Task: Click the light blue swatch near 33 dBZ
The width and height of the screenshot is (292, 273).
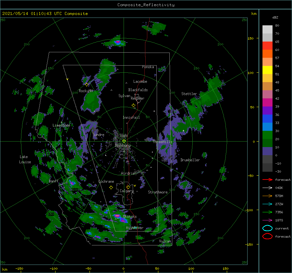Action: tap(267, 127)
